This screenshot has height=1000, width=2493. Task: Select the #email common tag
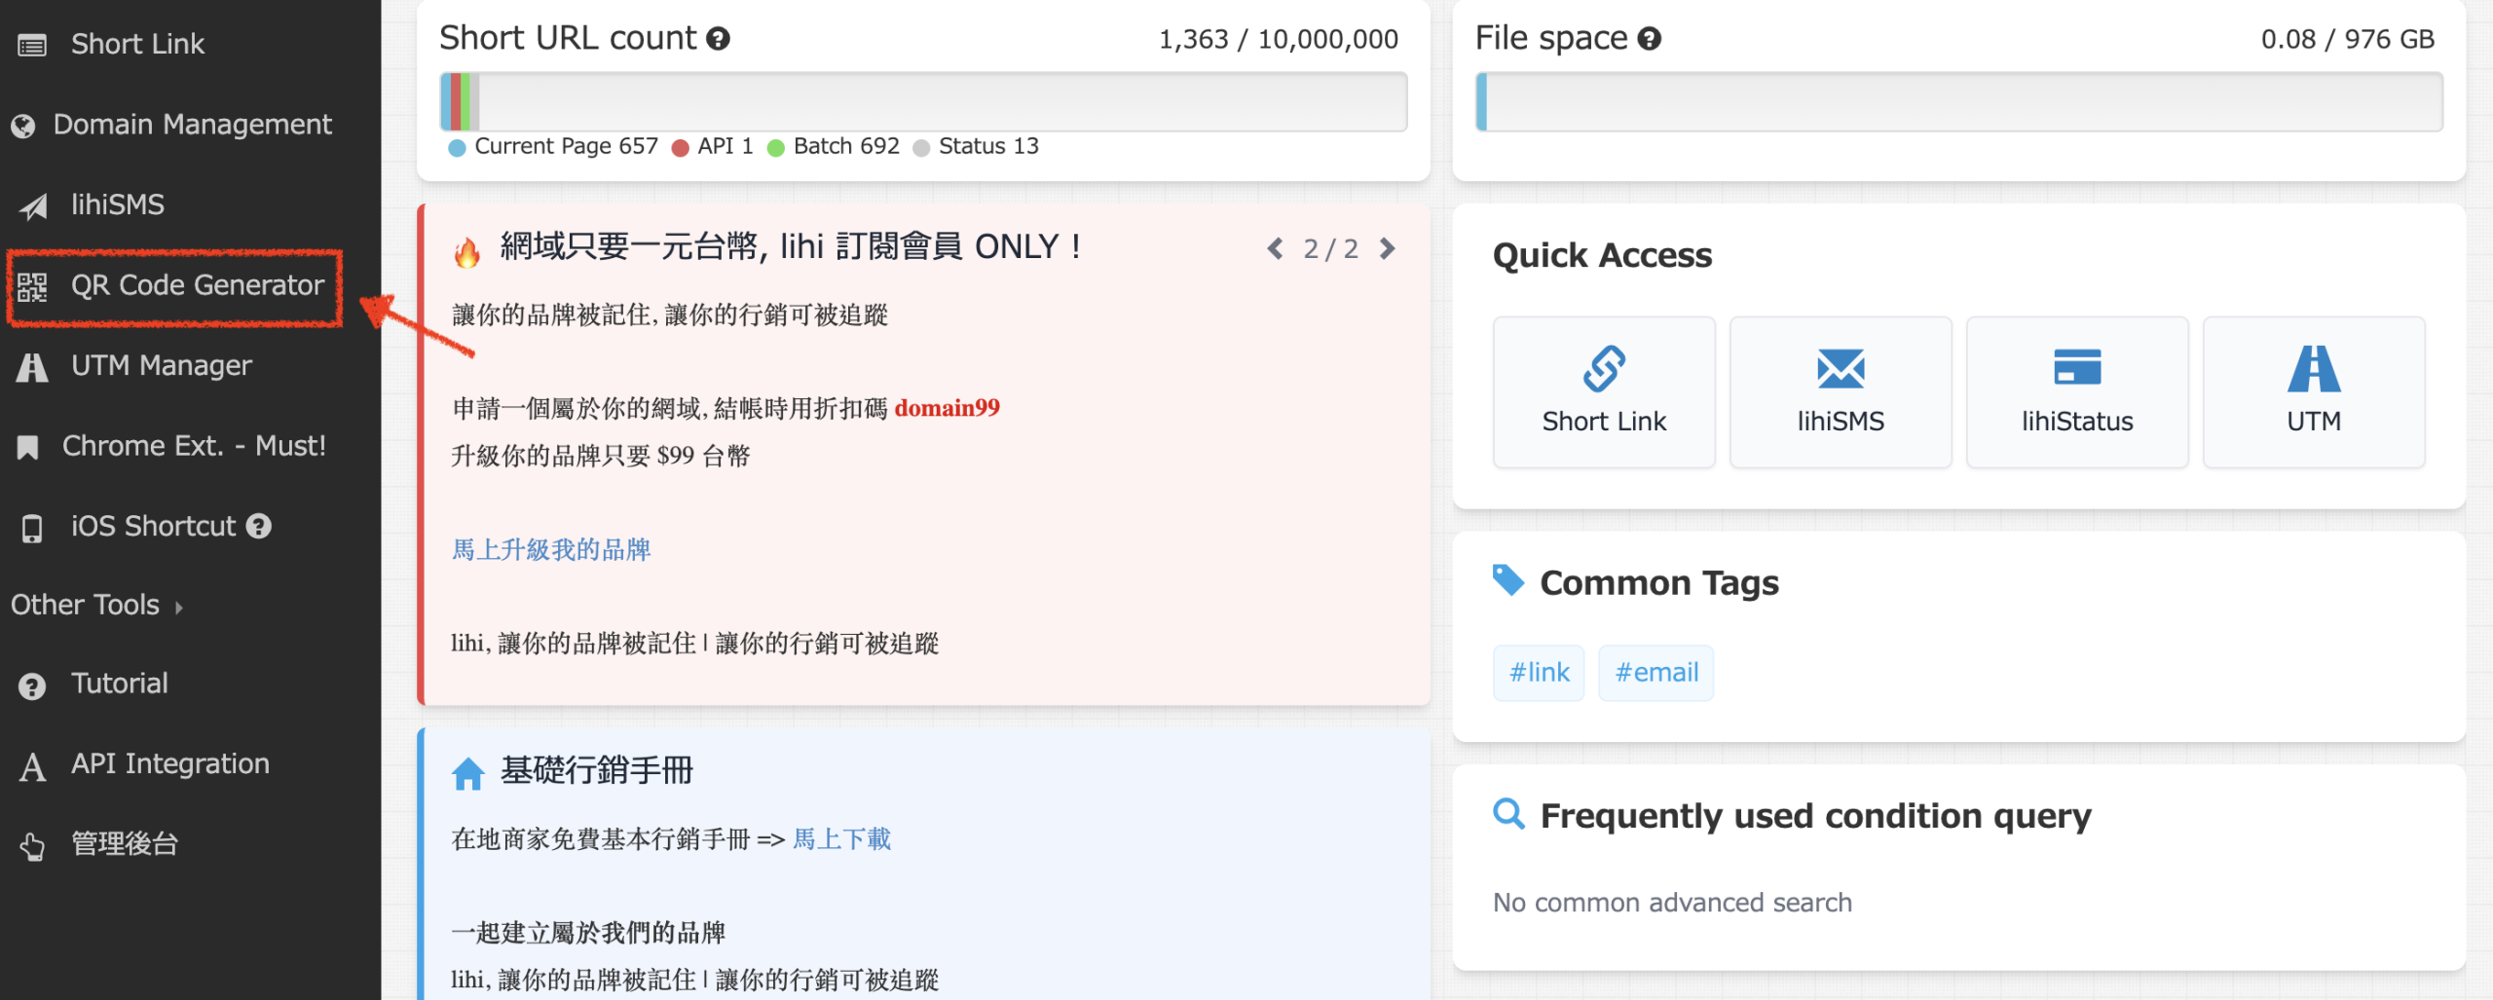click(x=1656, y=673)
